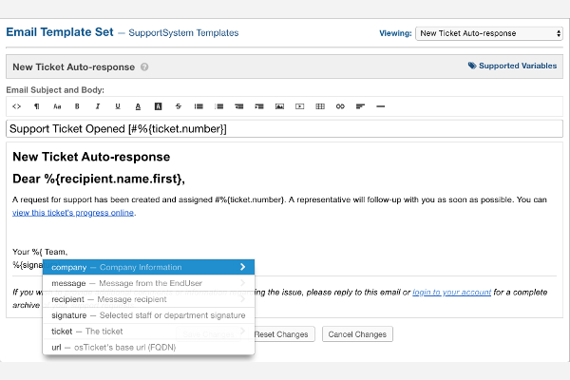Open the text color picker
Image resolution: width=570 pixels, height=380 pixels.
point(138,106)
